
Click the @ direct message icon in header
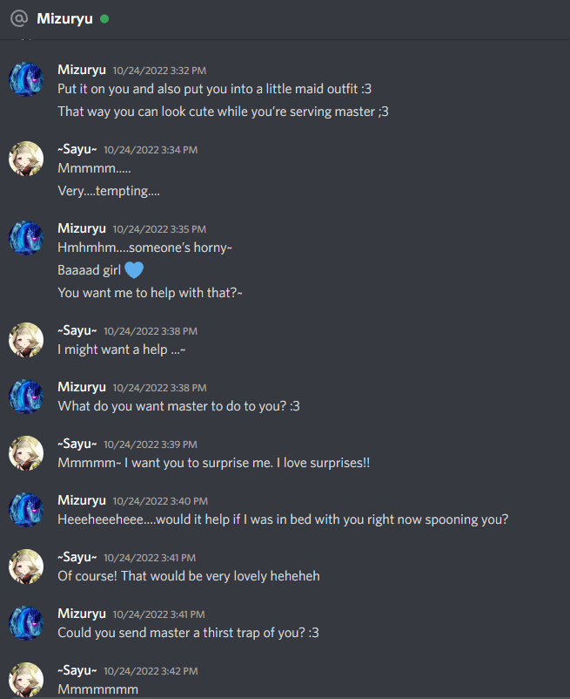(18, 18)
